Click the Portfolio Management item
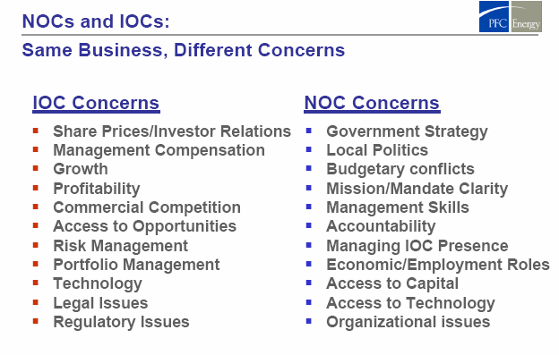Screen dimensions: 559x355 point(136,265)
